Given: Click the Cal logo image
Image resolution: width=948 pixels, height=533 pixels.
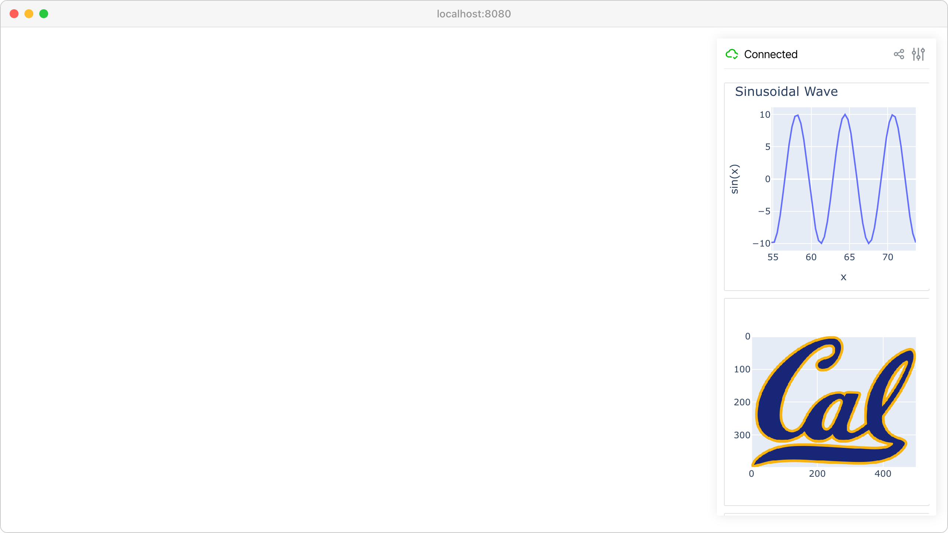Looking at the screenshot, I should coord(834,401).
